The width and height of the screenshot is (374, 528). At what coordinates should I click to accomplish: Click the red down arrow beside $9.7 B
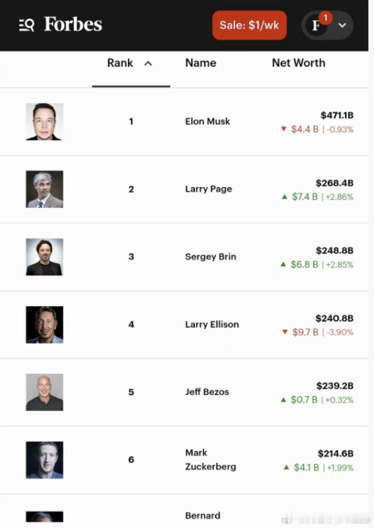click(x=285, y=332)
